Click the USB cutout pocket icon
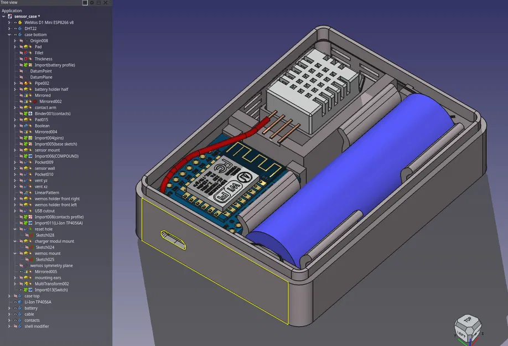508x346 pixels. [x=26, y=211]
